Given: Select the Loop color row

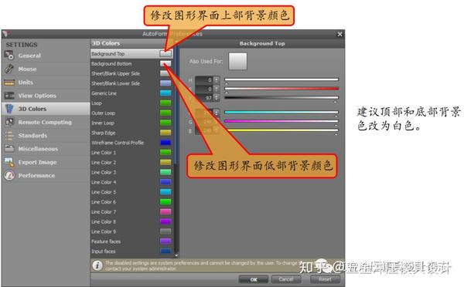Looking at the screenshot, I should [x=131, y=103].
